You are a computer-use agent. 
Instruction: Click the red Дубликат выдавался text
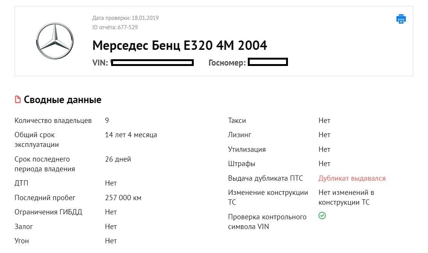click(352, 178)
